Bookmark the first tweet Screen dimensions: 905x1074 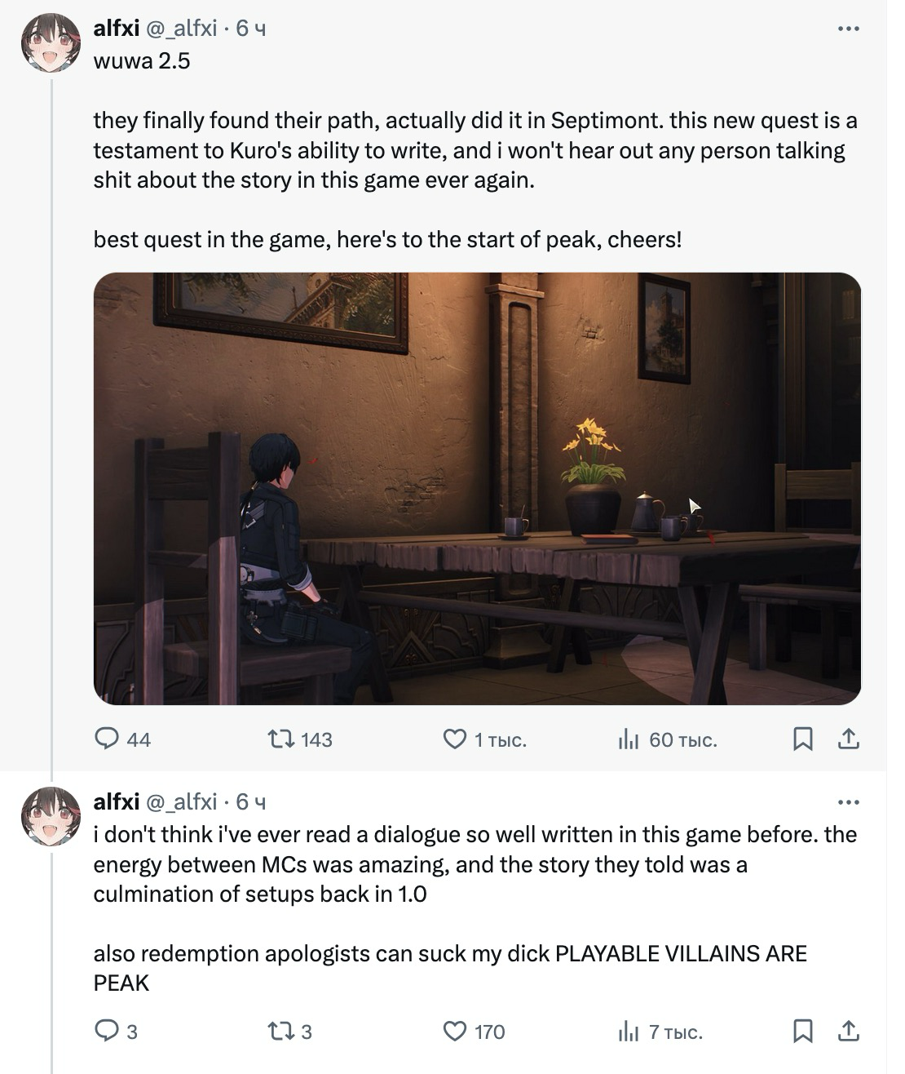click(x=803, y=739)
